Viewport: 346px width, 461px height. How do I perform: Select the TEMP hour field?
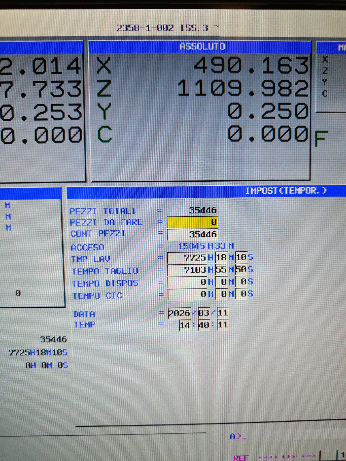(185, 325)
